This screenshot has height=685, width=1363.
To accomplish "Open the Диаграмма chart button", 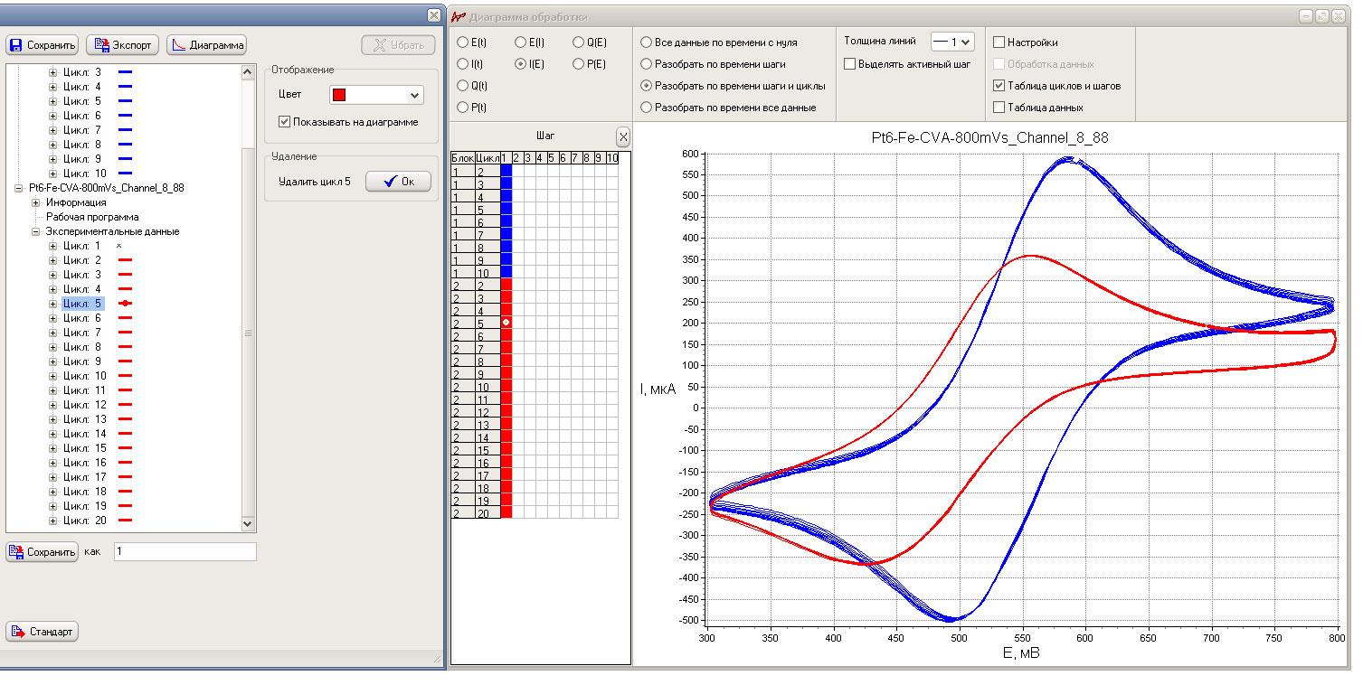I will [x=206, y=45].
